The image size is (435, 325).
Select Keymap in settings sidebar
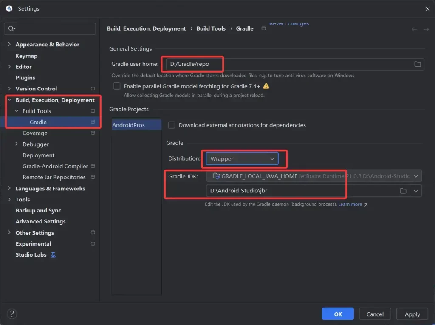26,56
